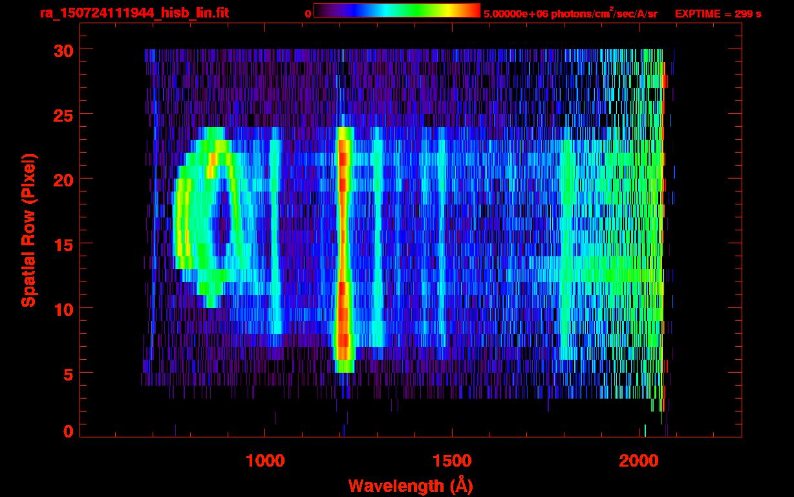Click the x-axis tick label 2000
794x497 pixels.
coord(639,460)
